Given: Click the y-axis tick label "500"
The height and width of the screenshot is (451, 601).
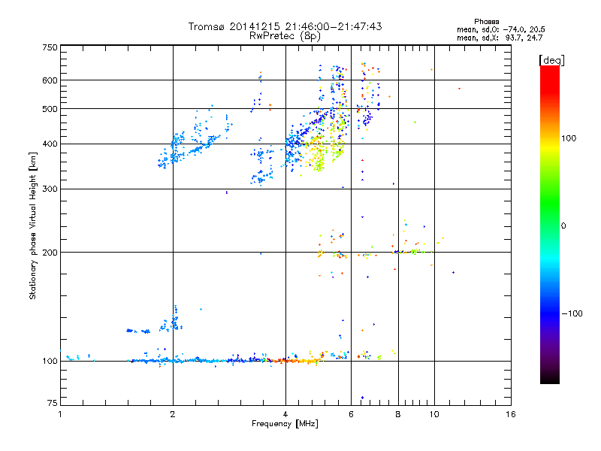Looking at the screenshot, I should pyautogui.click(x=50, y=109).
